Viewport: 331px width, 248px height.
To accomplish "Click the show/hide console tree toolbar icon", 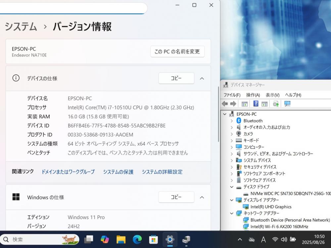I will [x=245, y=104].
